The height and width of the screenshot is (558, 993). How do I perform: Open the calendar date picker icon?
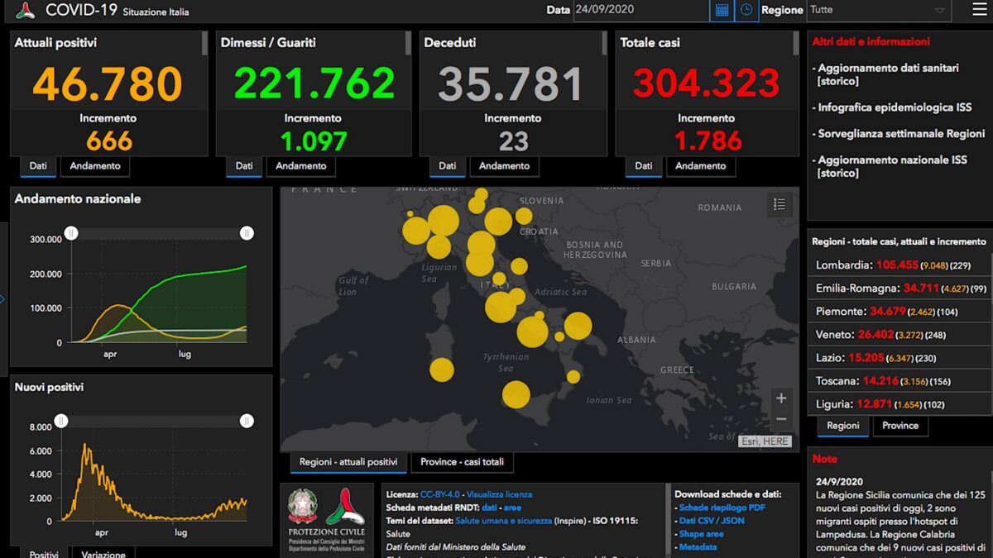(x=722, y=10)
